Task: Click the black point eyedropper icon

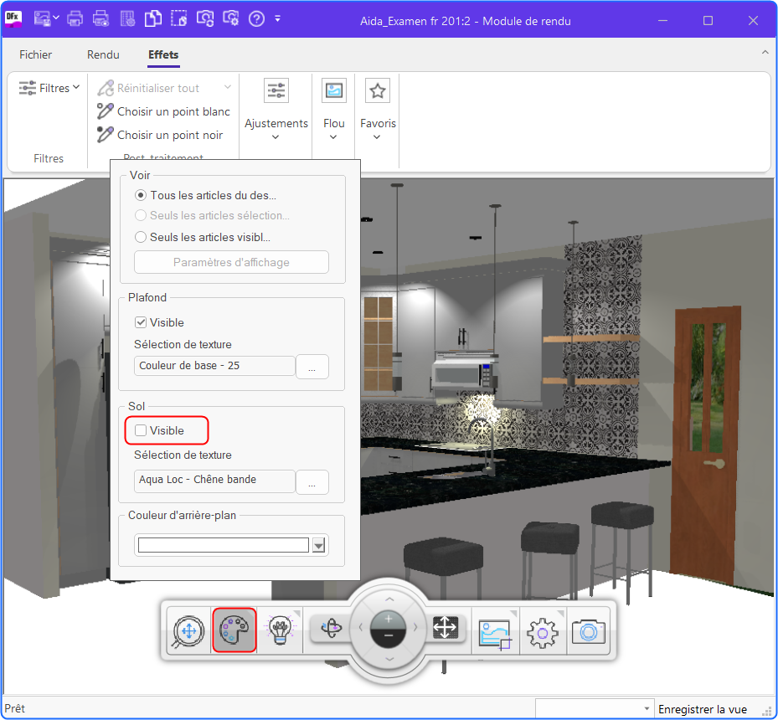Action: click(x=105, y=135)
